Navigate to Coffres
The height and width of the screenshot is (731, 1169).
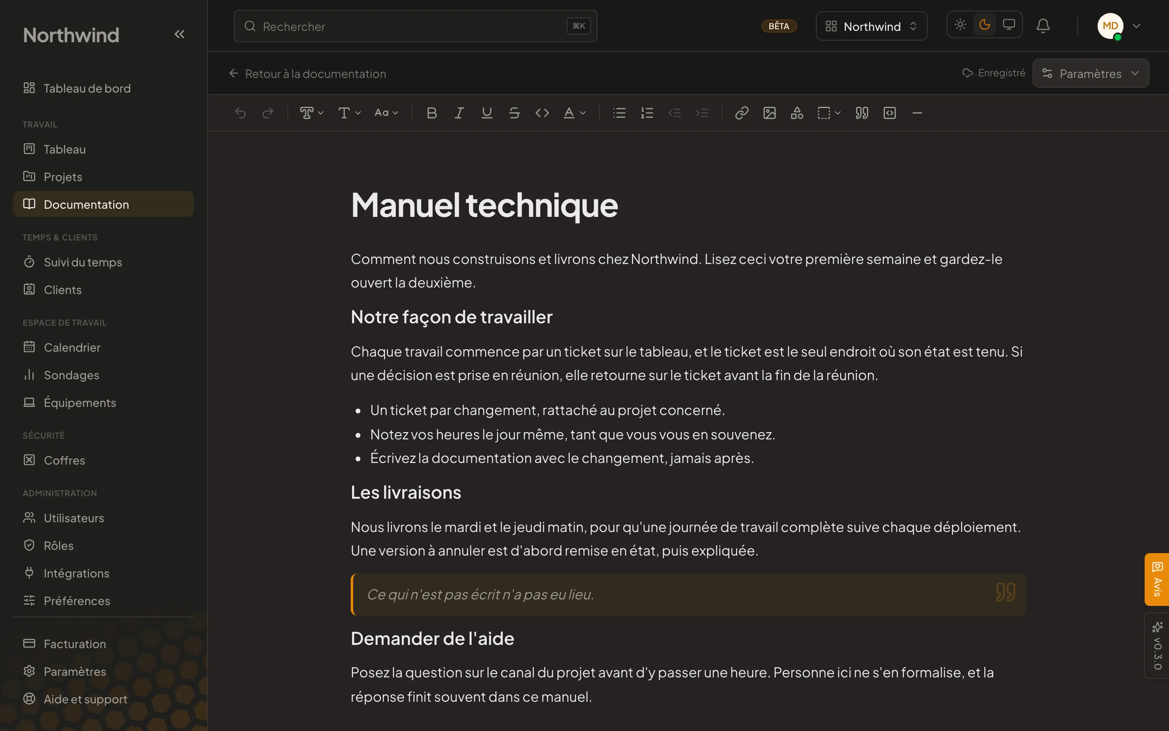(x=103, y=460)
